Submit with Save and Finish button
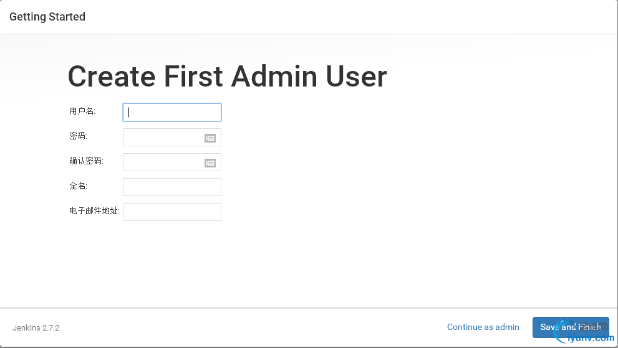Viewport: 618px width, 348px height. (571, 327)
